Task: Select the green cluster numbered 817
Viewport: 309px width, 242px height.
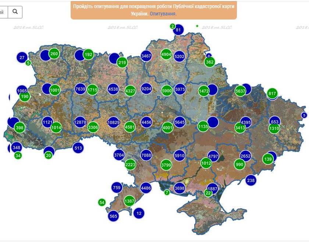Action: (x=272, y=93)
